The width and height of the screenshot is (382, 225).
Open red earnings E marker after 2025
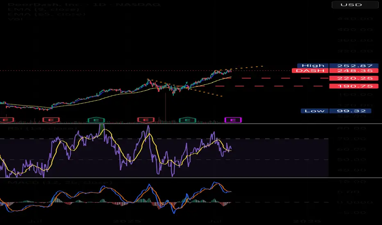pyautogui.click(x=146, y=120)
